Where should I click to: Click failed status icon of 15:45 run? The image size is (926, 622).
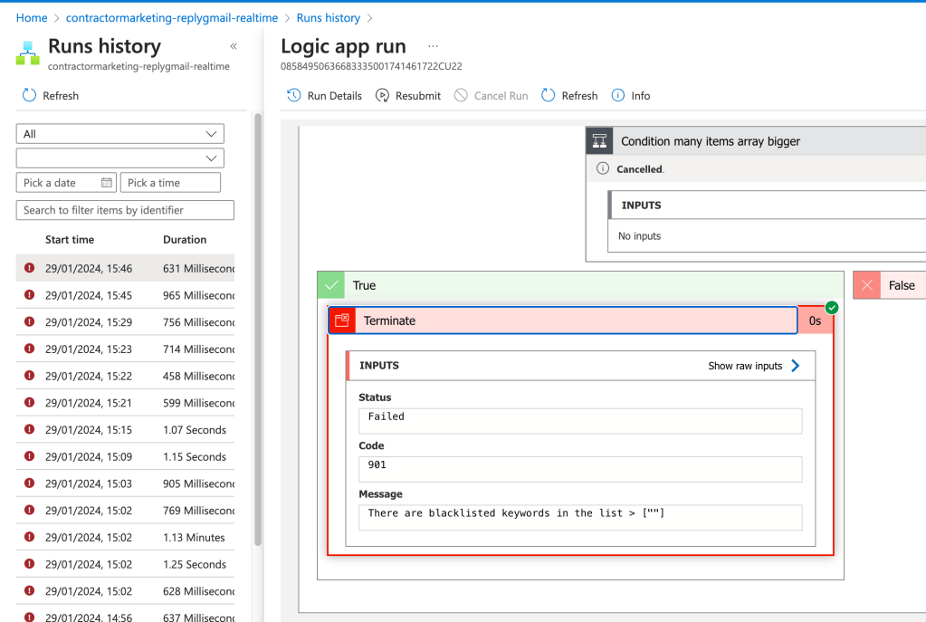point(29,295)
